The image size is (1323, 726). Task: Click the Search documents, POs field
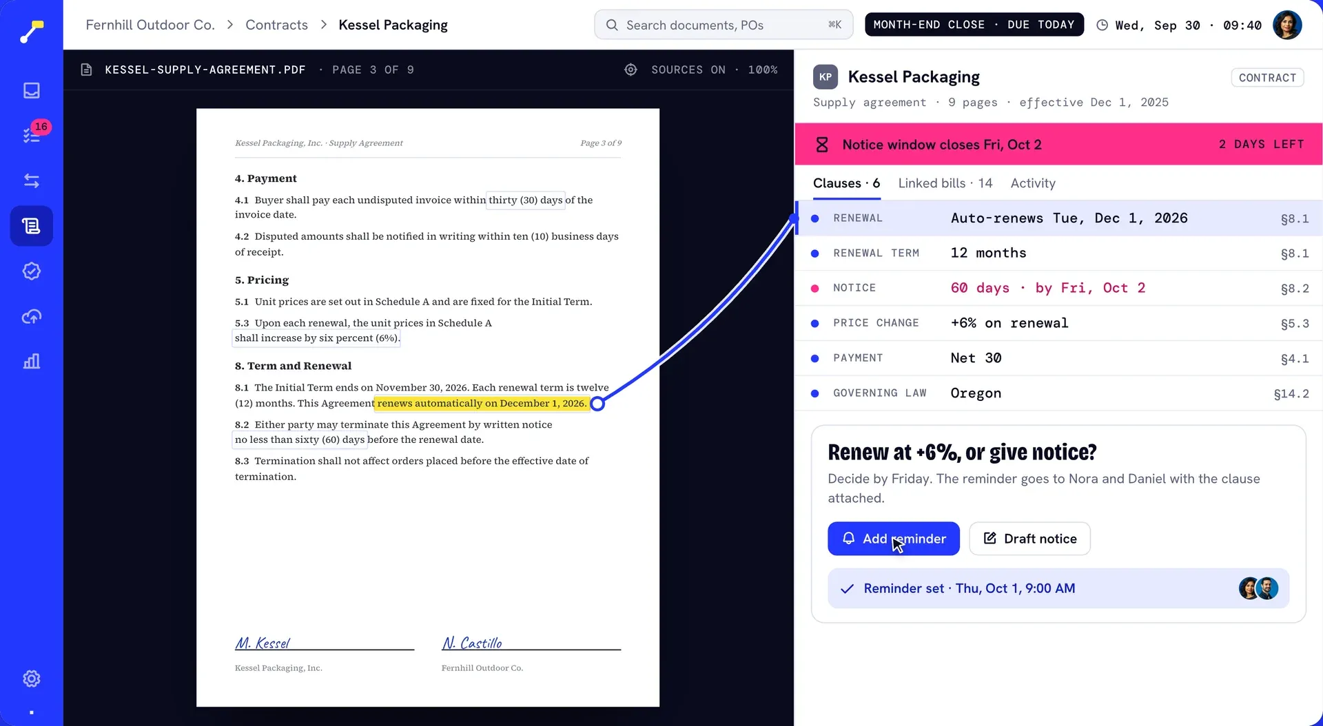coord(724,25)
